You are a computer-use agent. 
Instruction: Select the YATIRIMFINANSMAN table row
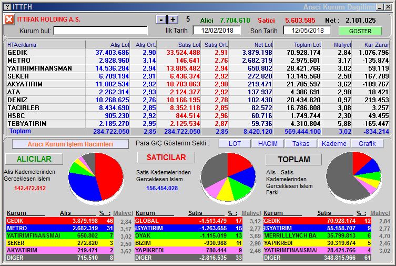[x=198, y=68]
